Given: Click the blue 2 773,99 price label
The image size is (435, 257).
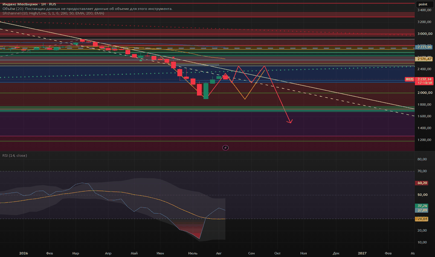Looking at the screenshot, I should (424, 47).
